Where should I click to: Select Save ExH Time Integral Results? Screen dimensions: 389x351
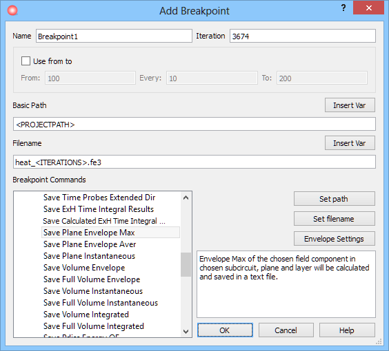coord(99,209)
